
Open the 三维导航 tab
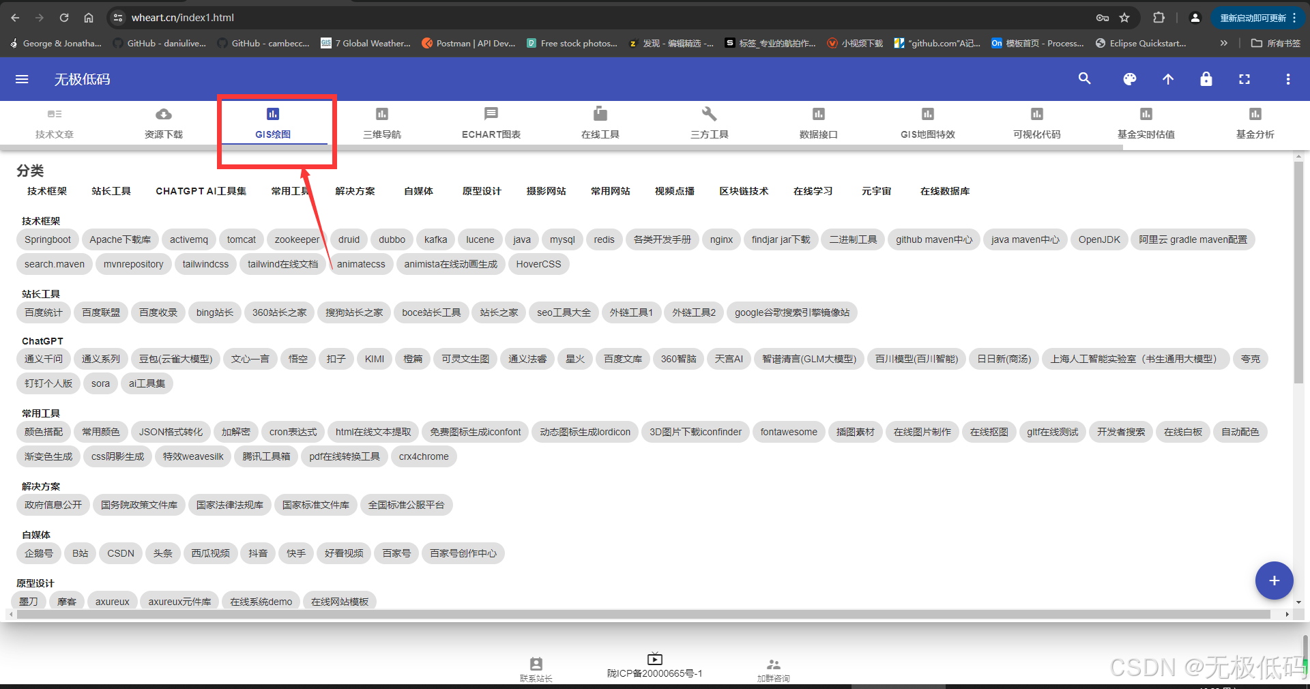click(x=382, y=123)
